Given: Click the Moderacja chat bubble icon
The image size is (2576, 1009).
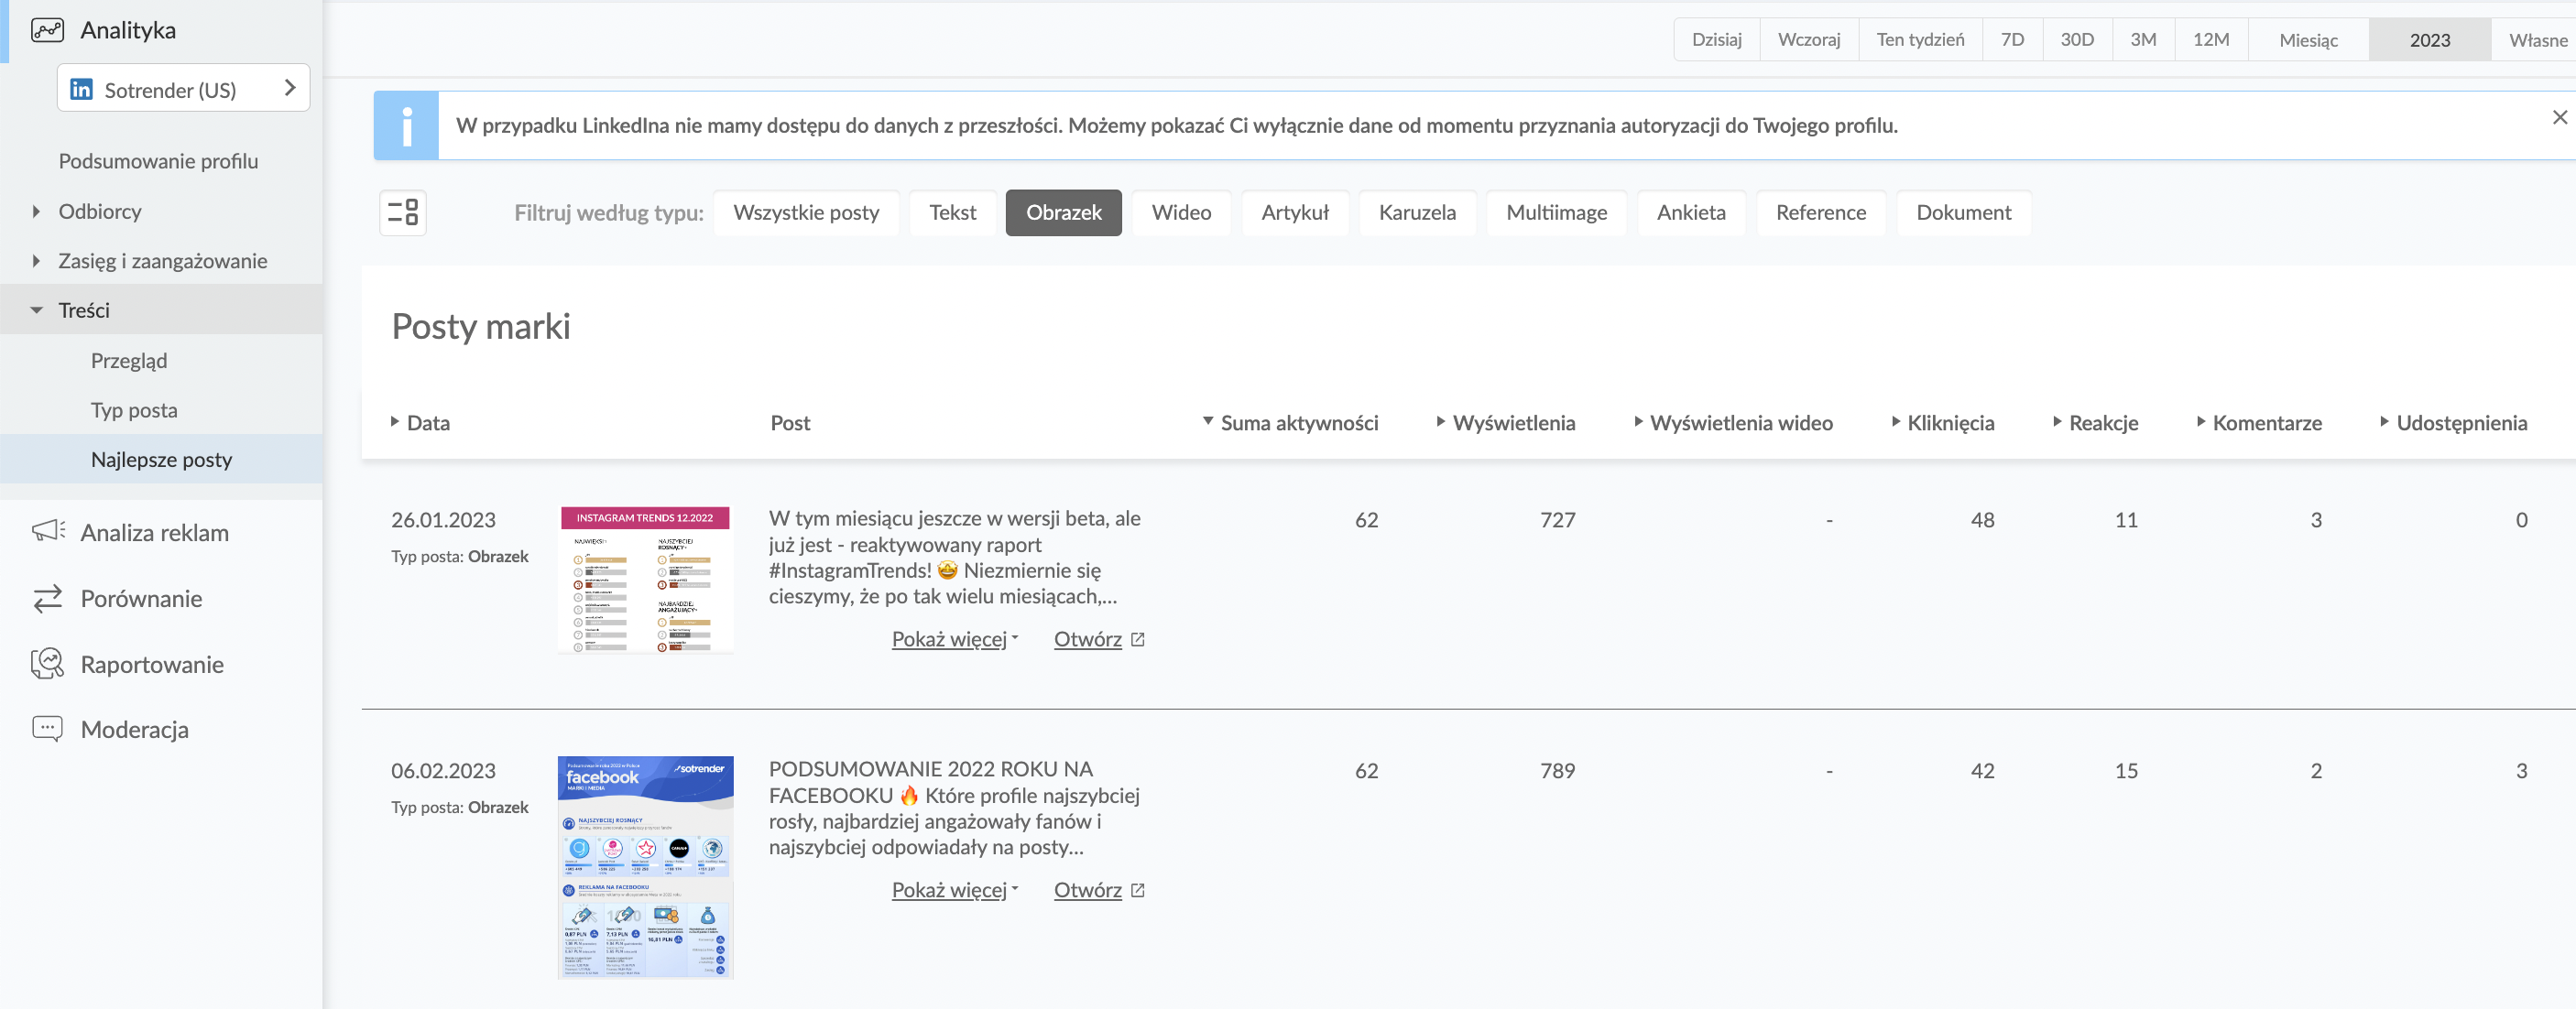Looking at the screenshot, I should point(47,728).
